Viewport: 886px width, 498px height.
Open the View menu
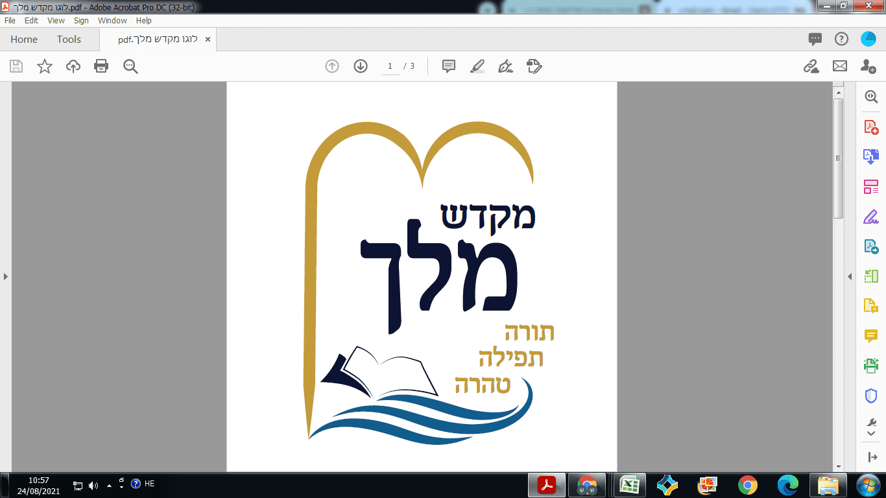click(x=56, y=21)
